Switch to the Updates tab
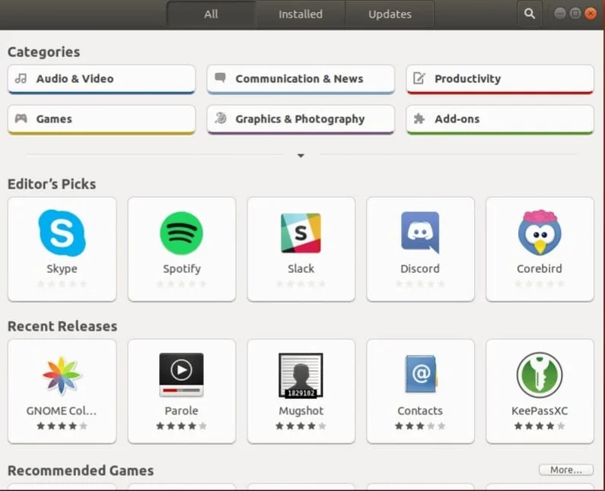605x491 pixels. pyautogui.click(x=390, y=14)
